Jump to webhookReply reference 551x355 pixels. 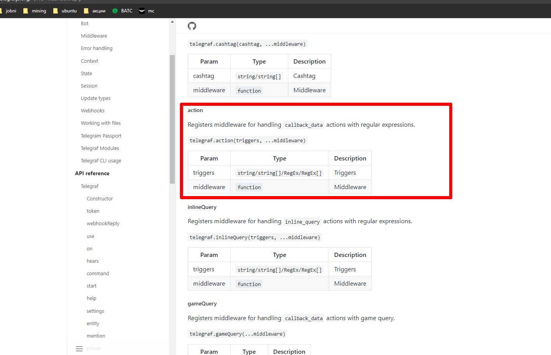pyautogui.click(x=103, y=224)
